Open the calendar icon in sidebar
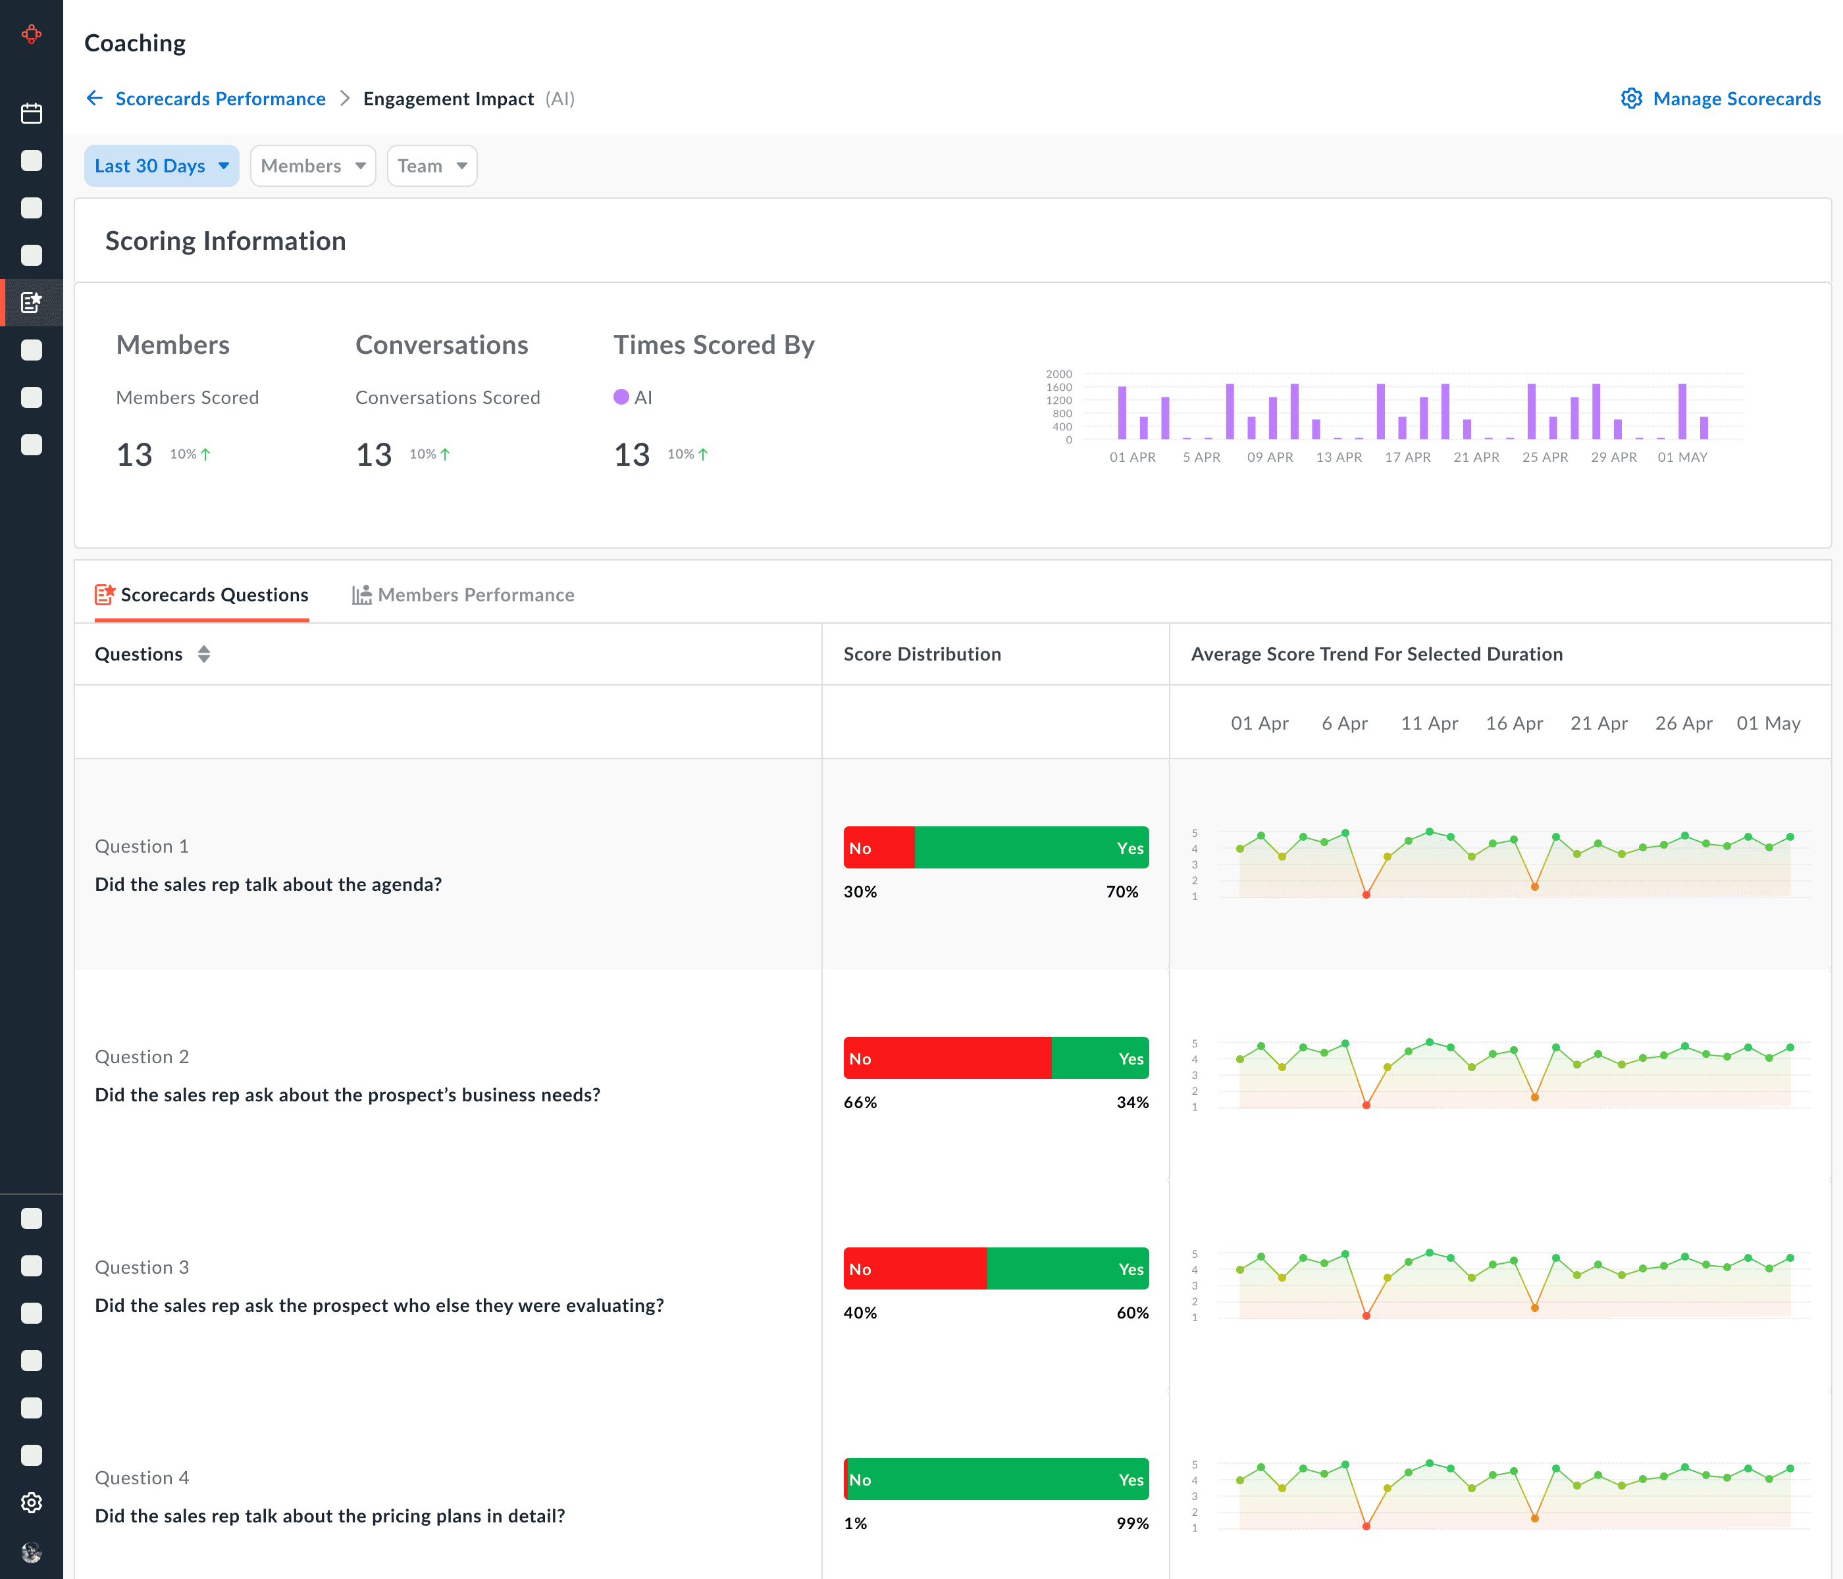The image size is (1843, 1579). click(x=31, y=113)
